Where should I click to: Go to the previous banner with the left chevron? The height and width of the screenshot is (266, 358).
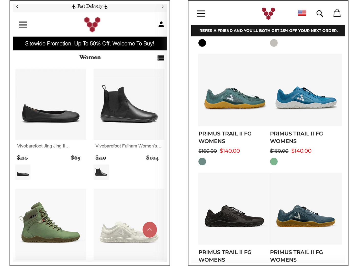coord(17,7)
